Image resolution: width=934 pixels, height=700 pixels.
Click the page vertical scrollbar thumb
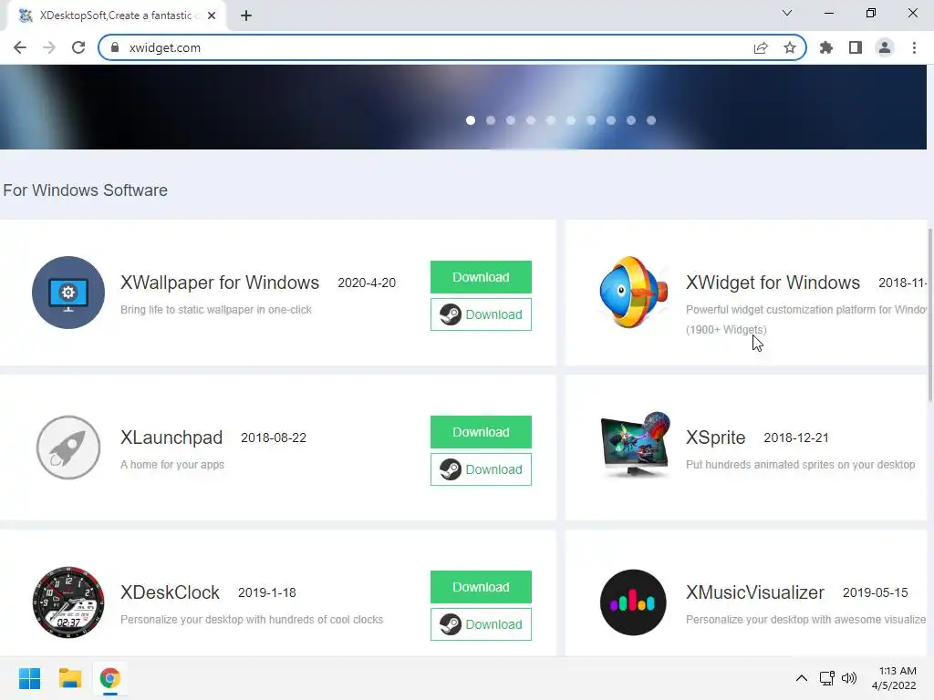coord(929,315)
